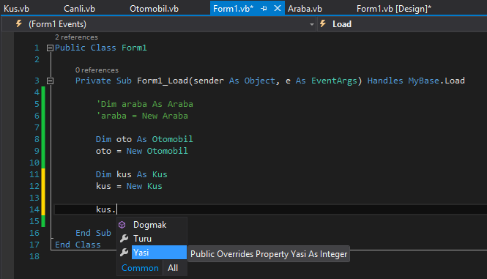
Task: Open the (Form1 Events) dropdown
Action: coord(158,24)
